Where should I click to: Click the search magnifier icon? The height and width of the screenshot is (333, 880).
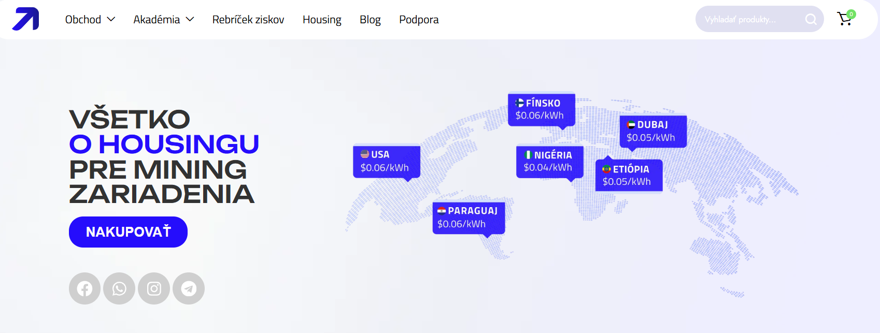tap(811, 20)
